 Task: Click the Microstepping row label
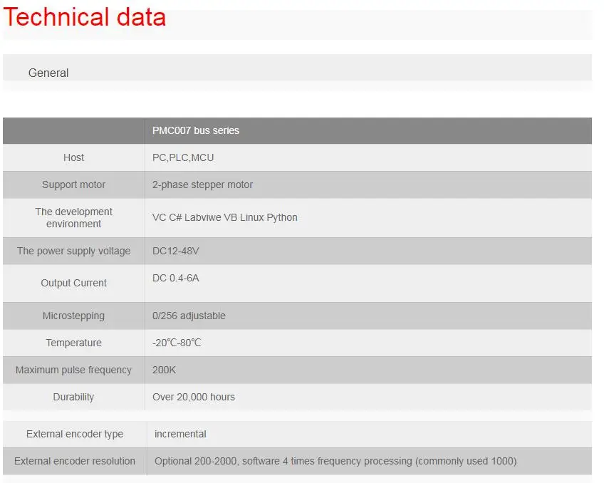coord(73,316)
